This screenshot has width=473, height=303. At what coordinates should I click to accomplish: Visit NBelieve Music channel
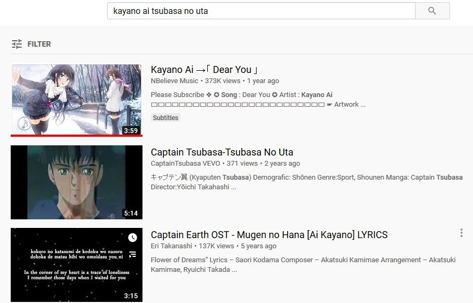(174, 81)
